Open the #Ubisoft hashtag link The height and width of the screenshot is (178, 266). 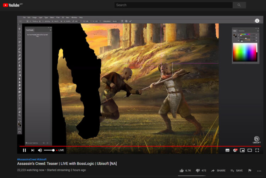click(x=42, y=159)
